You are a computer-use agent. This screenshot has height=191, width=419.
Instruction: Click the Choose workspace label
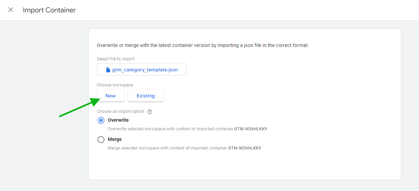pyautogui.click(x=115, y=85)
